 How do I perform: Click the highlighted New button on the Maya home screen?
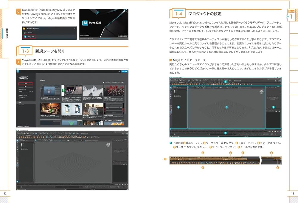(x=26, y=84)
